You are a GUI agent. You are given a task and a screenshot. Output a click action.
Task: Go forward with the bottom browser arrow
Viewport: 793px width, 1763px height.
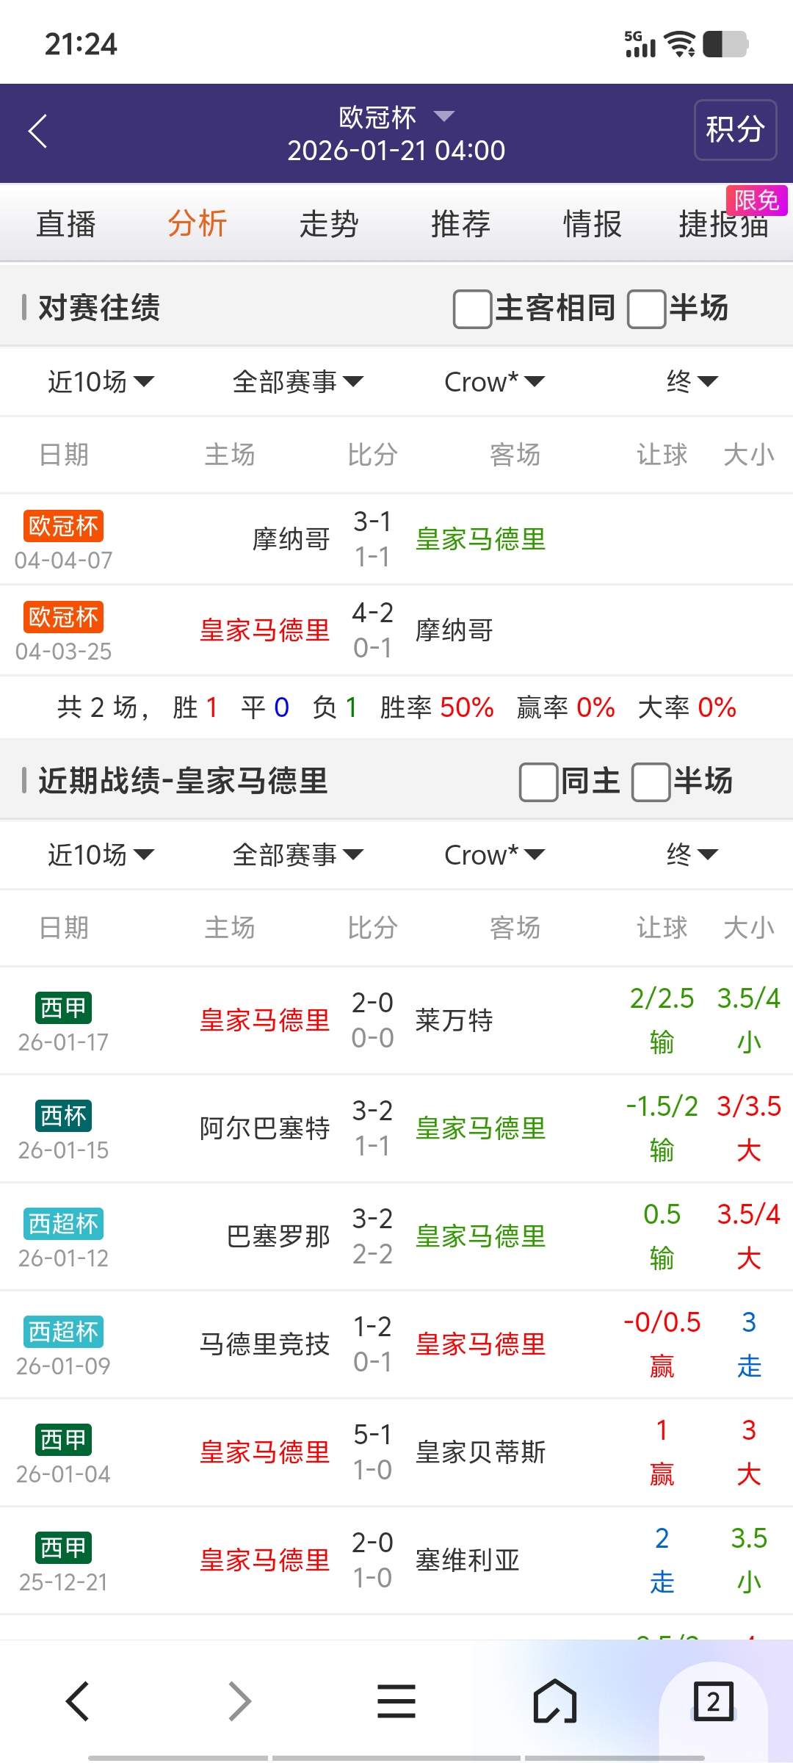point(239,1701)
